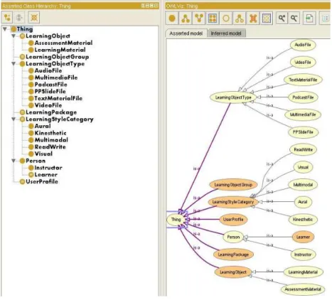
Task: Click the Show subclasses icon in OWLViz
Action: click(x=186, y=18)
